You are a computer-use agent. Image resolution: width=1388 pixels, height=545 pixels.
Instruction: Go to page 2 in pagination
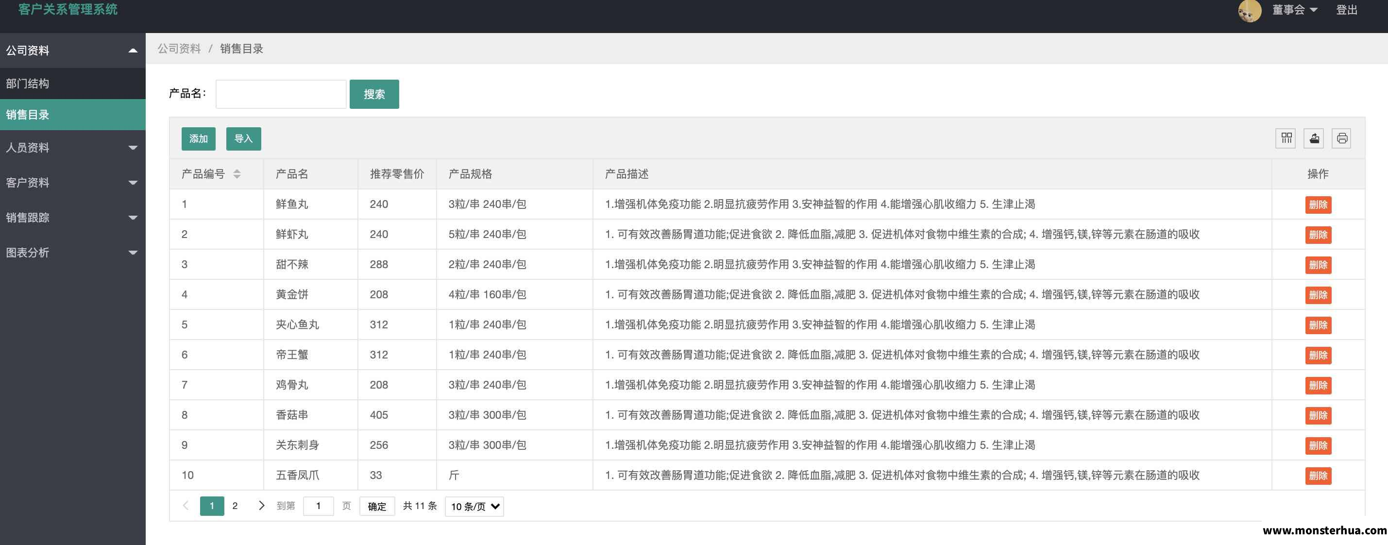click(x=235, y=506)
